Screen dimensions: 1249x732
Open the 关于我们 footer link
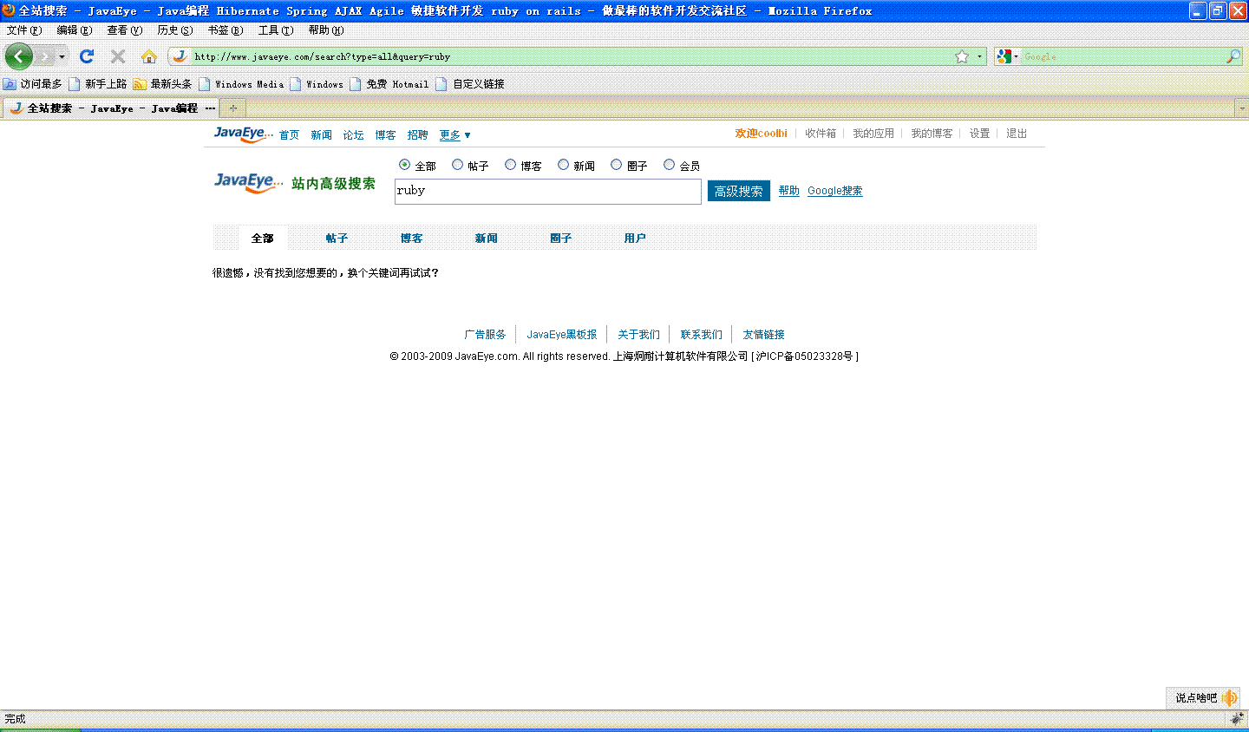click(638, 335)
